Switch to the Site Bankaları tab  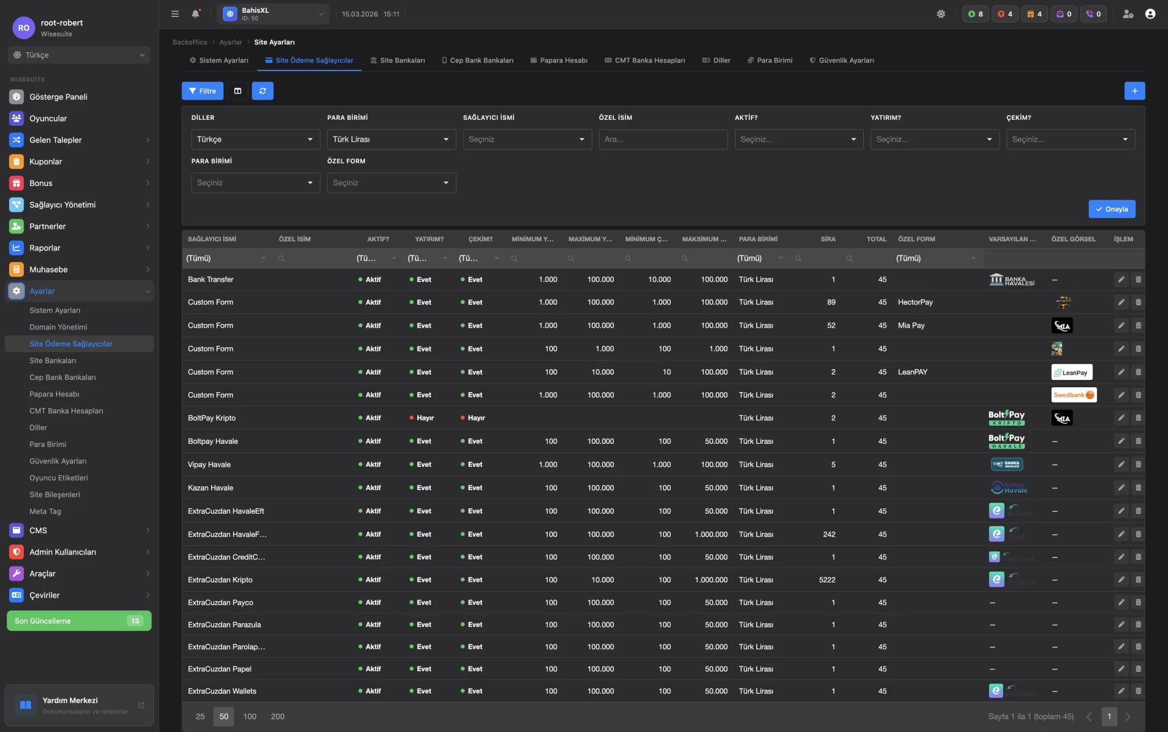point(397,61)
